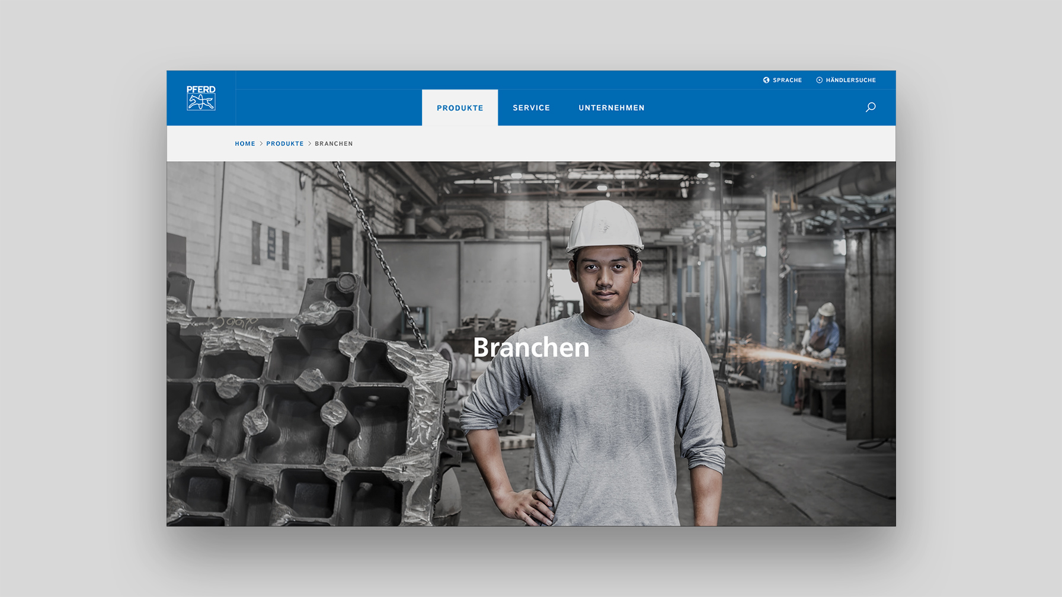1062x597 pixels.
Task: Choose the Sprache language link
Action: tap(787, 80)
